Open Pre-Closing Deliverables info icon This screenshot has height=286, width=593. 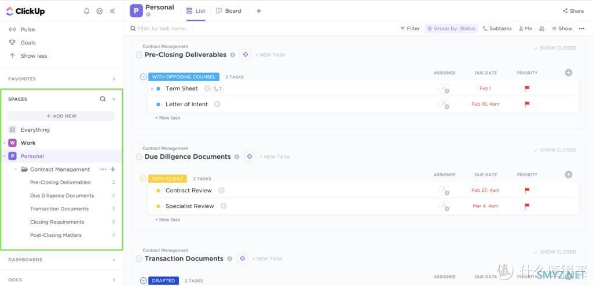pos(233,55)
